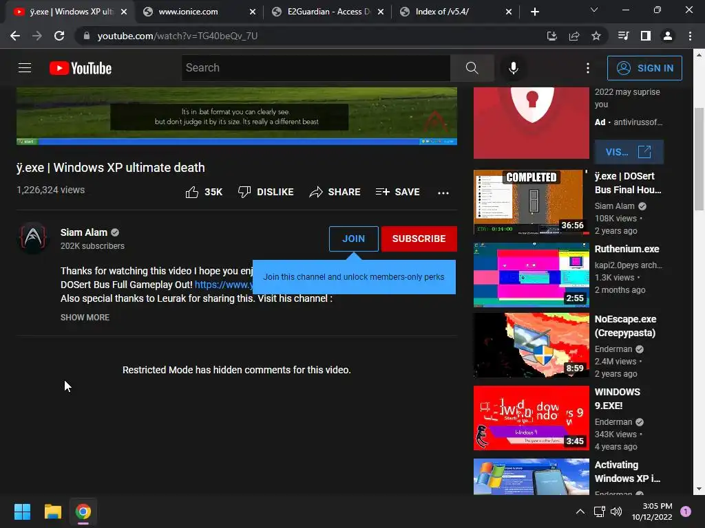This screenshot has height=528, width=705.
Task: Click the search magnifier button
Action: click(472, 68)
